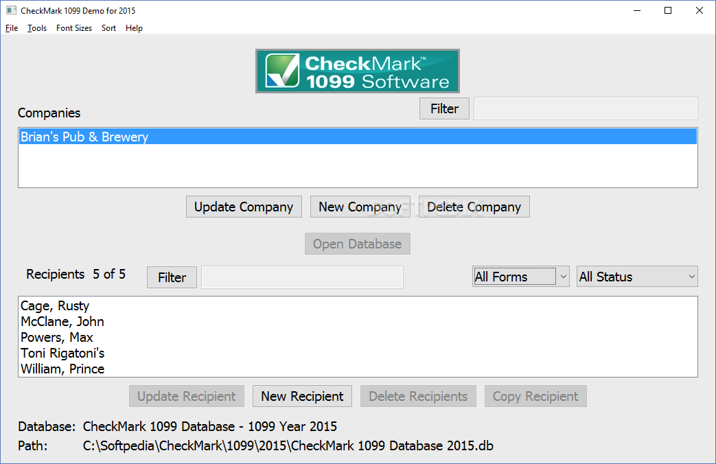Viewport: 716px width, 464px height.
Task: Open the Tools menu
Action: pos(37,28)
